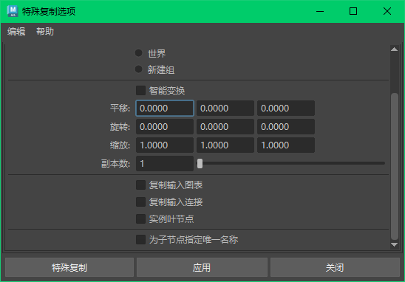Click the scrollbar up arrow
The height and width of the screenshot is (282, 405).
[394, 49]
